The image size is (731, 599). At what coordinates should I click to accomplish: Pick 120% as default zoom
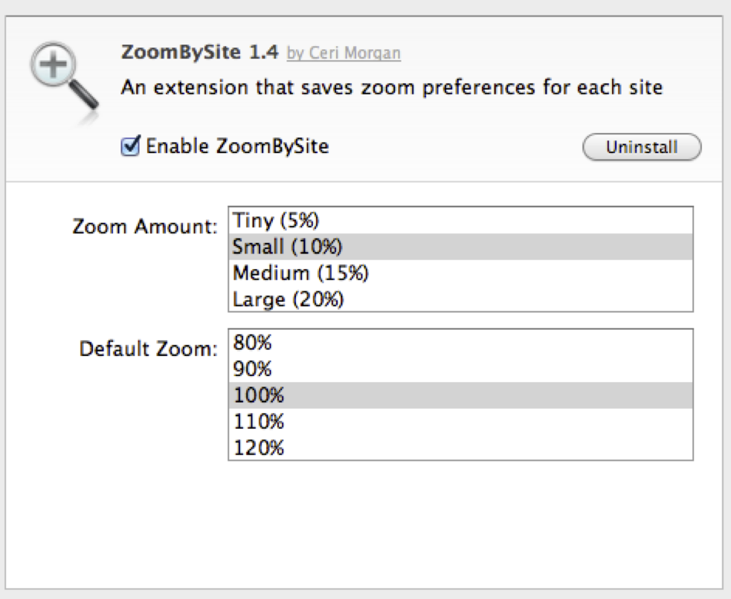point(460,447)
